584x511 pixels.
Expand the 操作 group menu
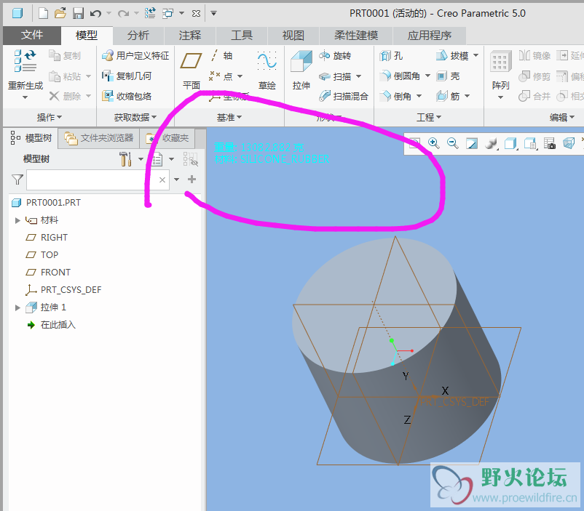50,118
